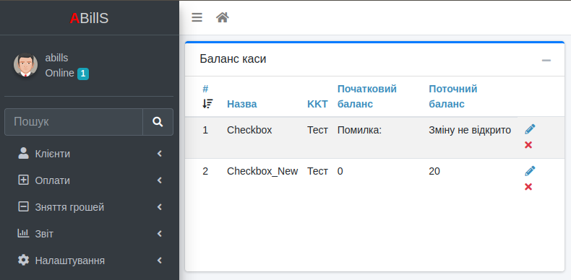This screenshot has width=571, height=280.
Task: Click the Клієнти person icon
Action: pos(23,153)
